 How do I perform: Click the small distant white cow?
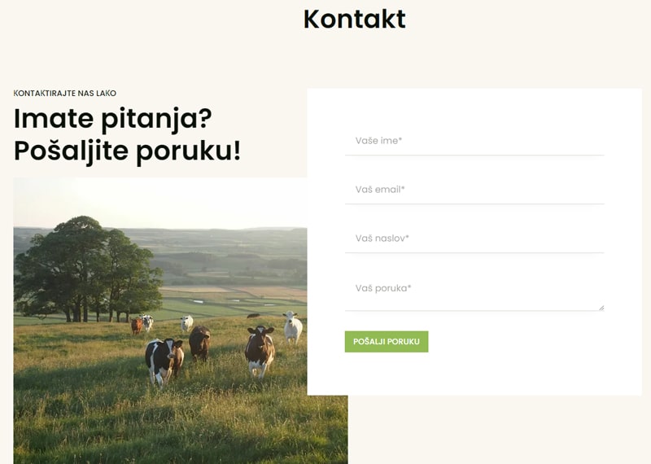[187, 322]
